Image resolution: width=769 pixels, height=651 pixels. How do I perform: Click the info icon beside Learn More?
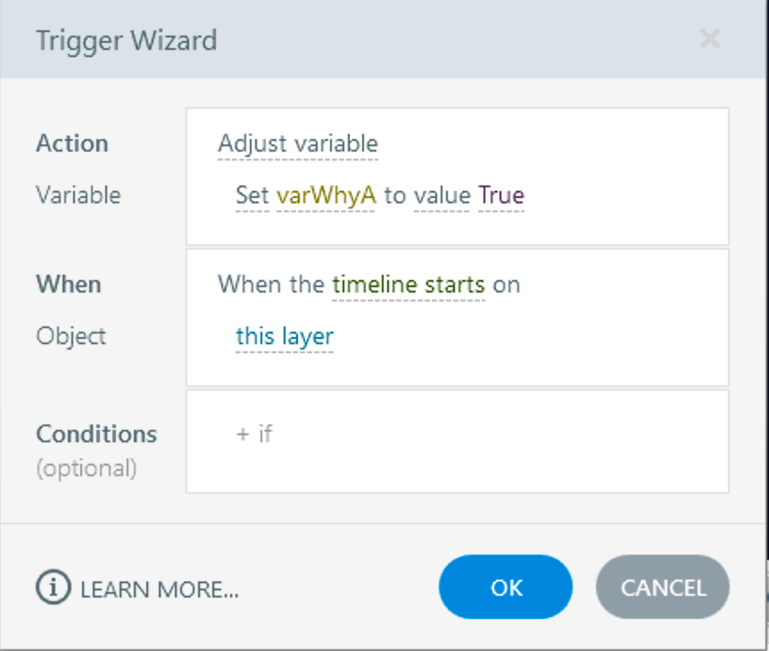click(x=53, y=588)
